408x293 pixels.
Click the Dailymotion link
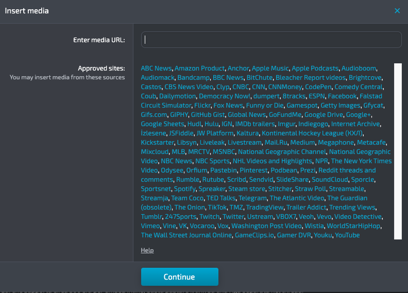tap(177, 96)
